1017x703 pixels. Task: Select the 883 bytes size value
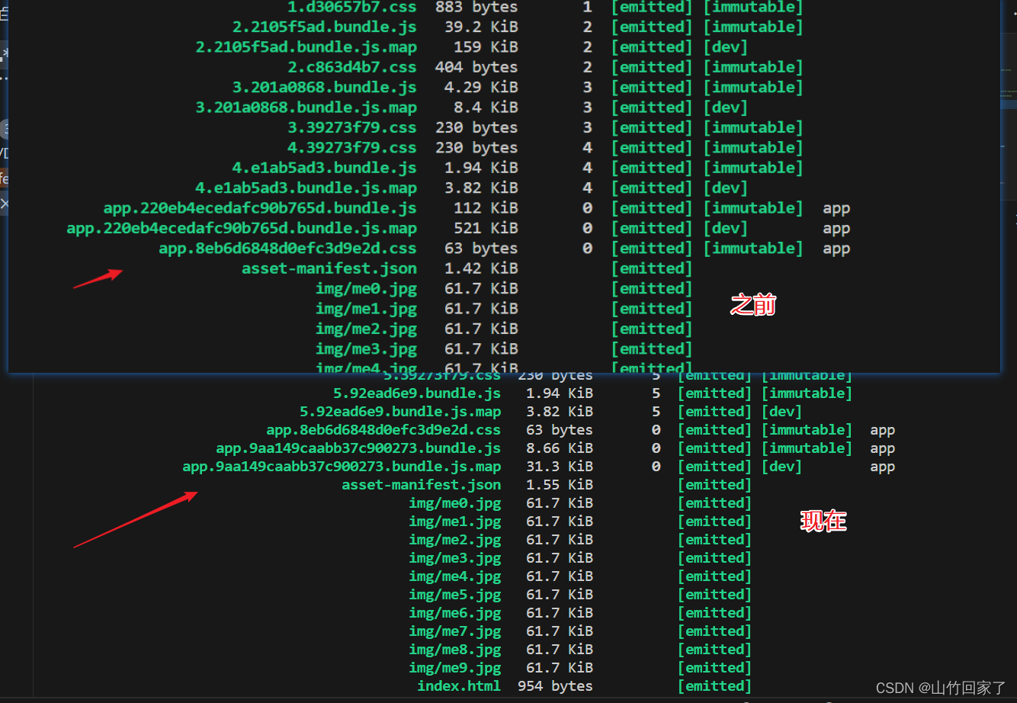pos(476,8)
